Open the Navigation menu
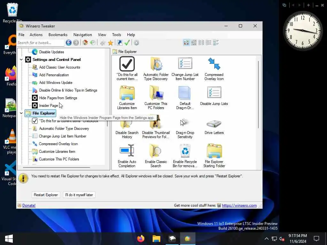 [83, 35]
